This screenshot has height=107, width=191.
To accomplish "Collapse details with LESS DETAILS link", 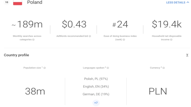I will coord(178,2).
